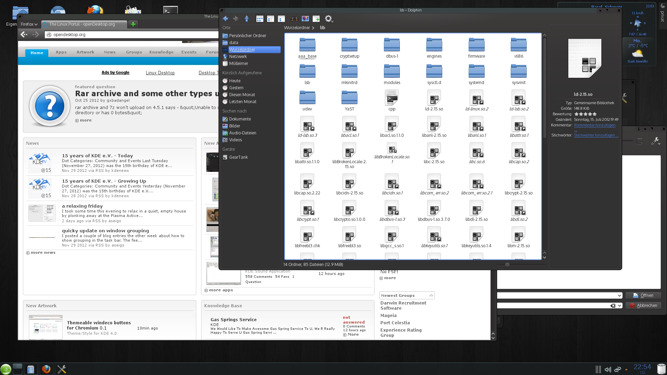Select the ld-2.15.so library file
This screenshot has width=667, height=375.
(x=434, y=98)
